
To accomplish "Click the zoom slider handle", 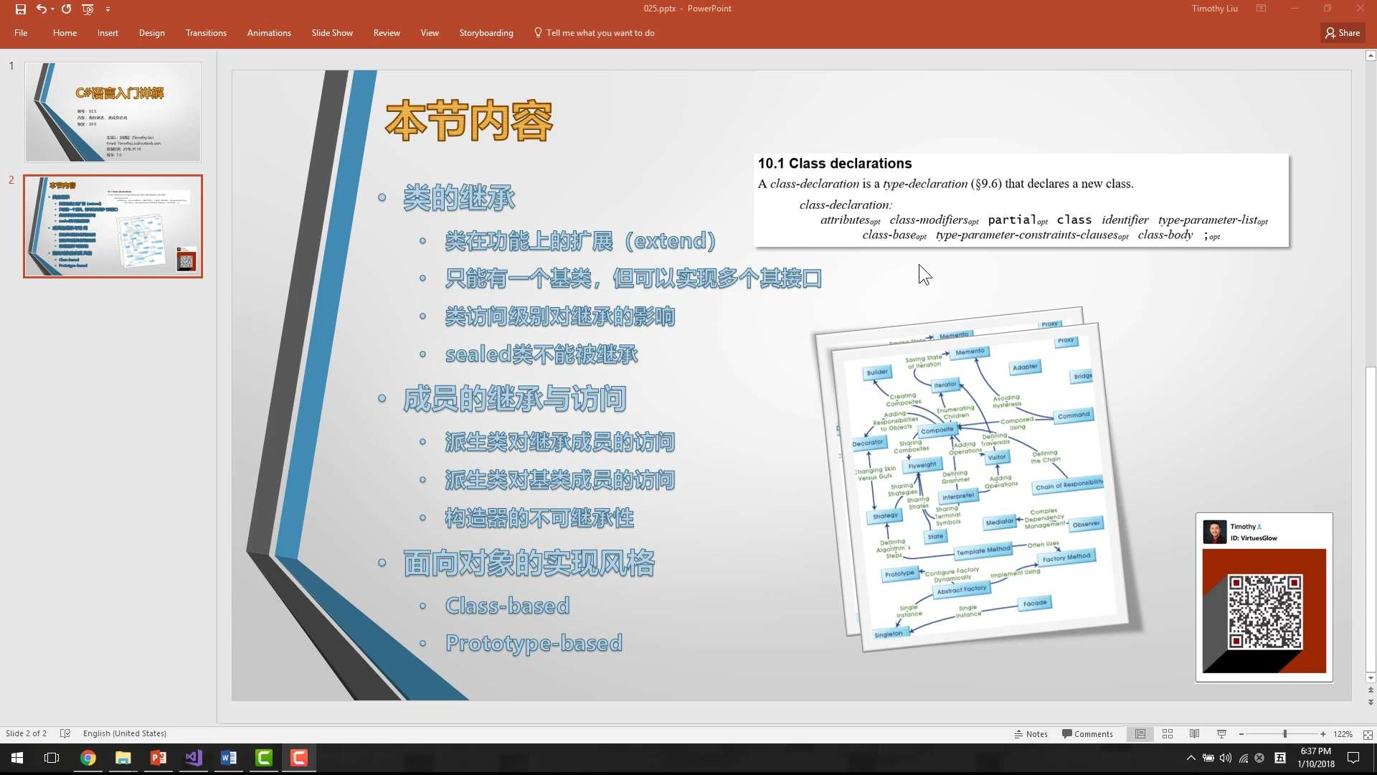I will point(1284,734).
